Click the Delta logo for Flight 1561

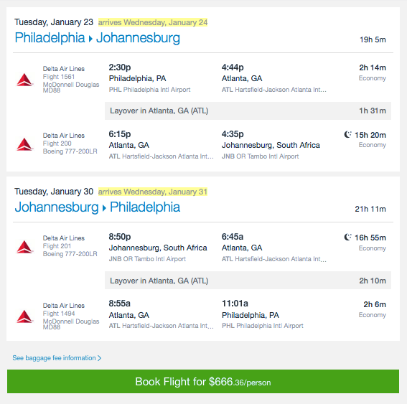[x=24, y=80]
